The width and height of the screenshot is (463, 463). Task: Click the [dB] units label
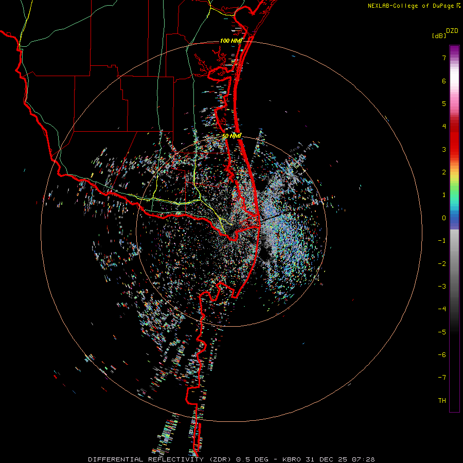[439, 35]
